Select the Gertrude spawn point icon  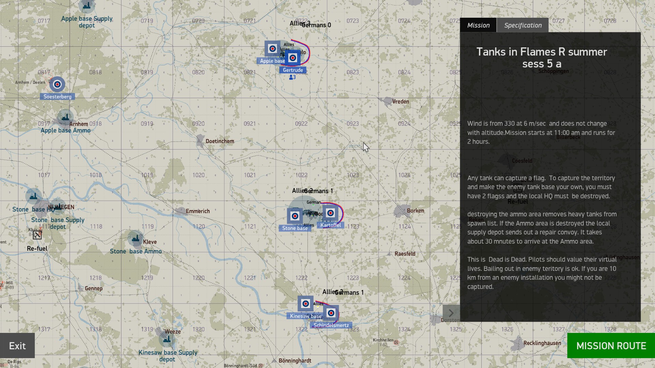(293, 58)
